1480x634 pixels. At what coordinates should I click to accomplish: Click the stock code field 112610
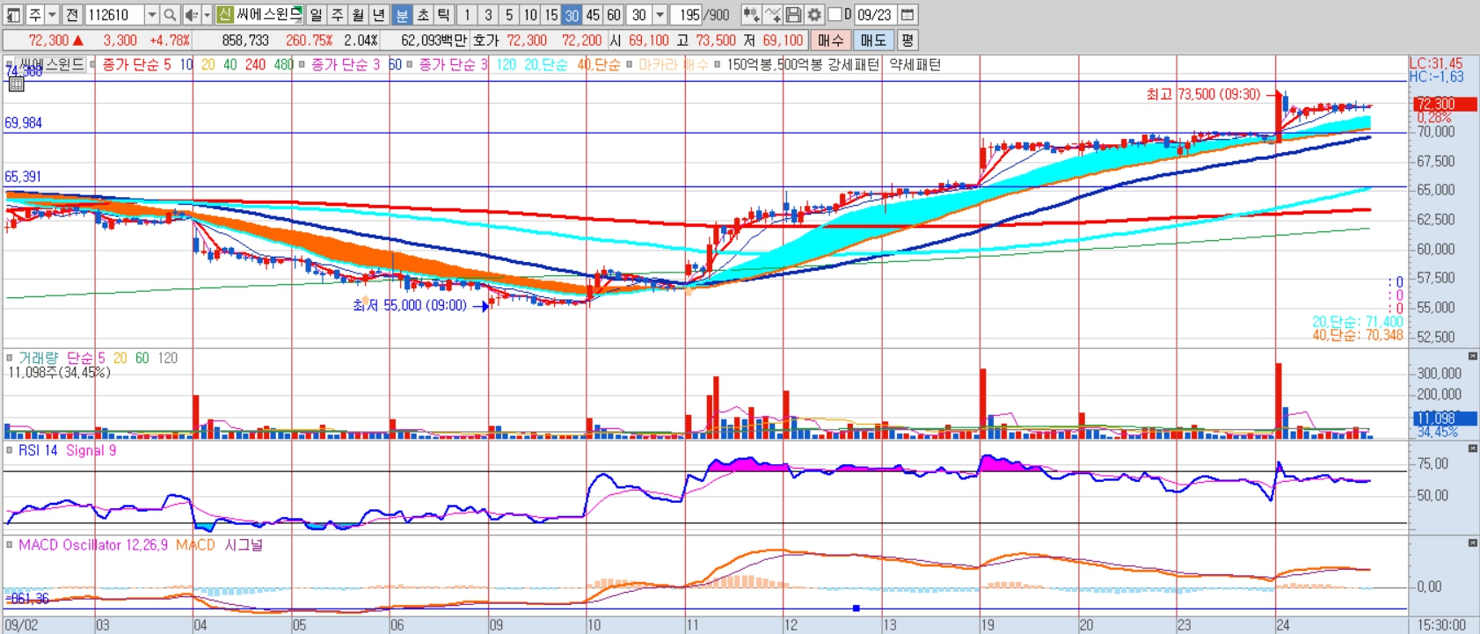tap(114, 15)
